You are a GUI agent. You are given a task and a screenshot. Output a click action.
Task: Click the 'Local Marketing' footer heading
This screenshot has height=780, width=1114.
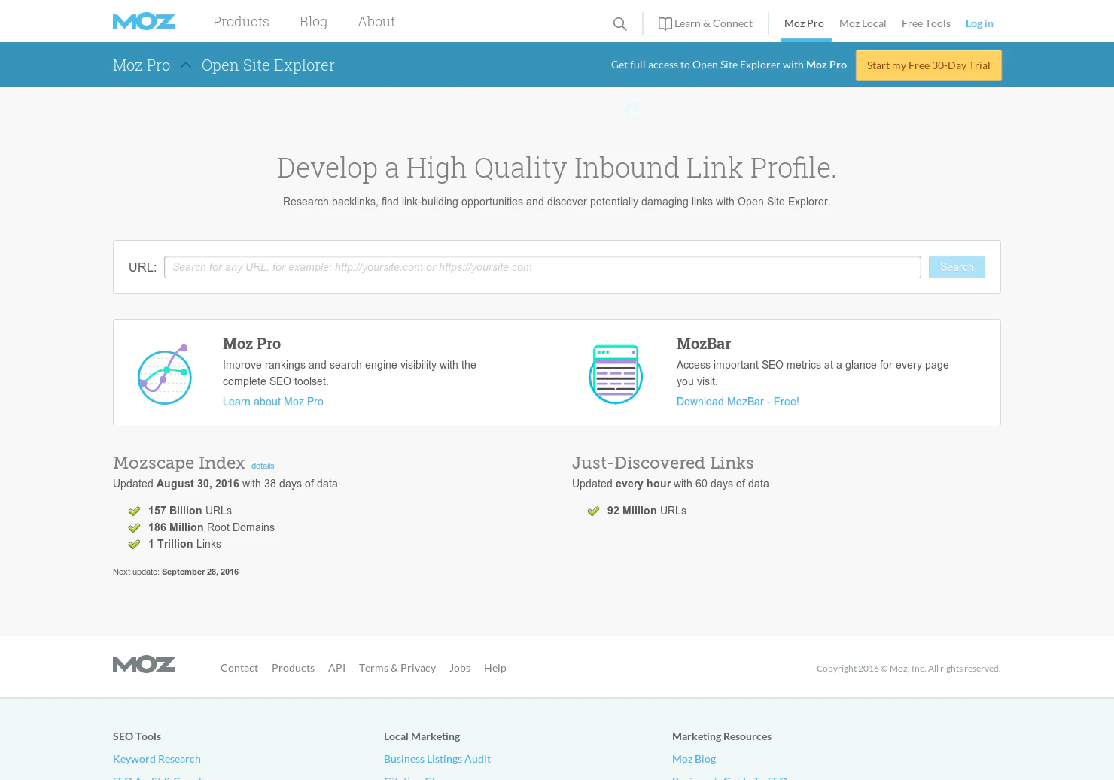(422, 736)
